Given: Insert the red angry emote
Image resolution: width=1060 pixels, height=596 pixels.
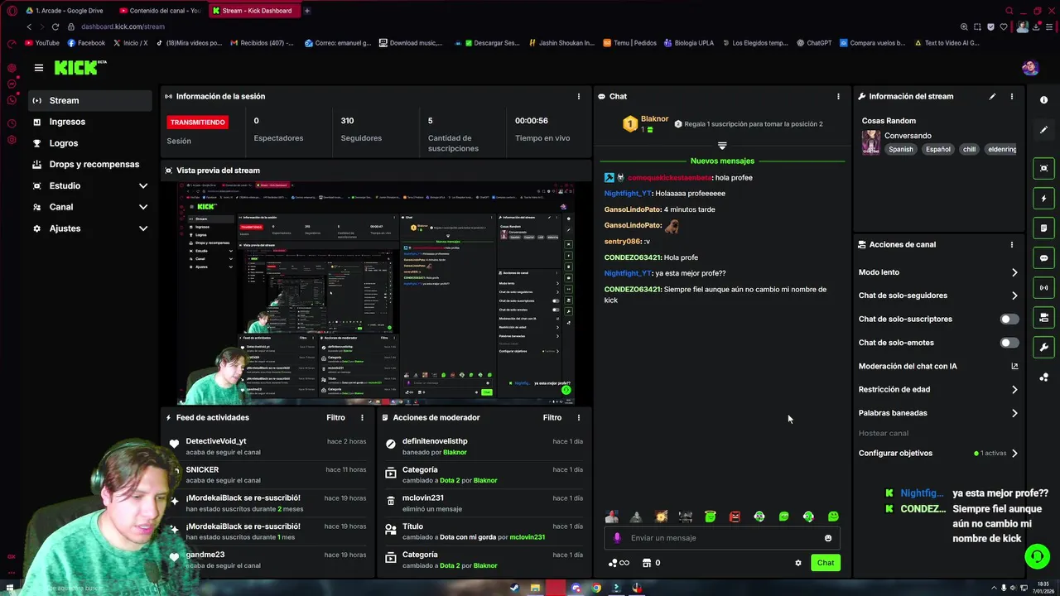Looking at the screenshot, I should [735, 517].
